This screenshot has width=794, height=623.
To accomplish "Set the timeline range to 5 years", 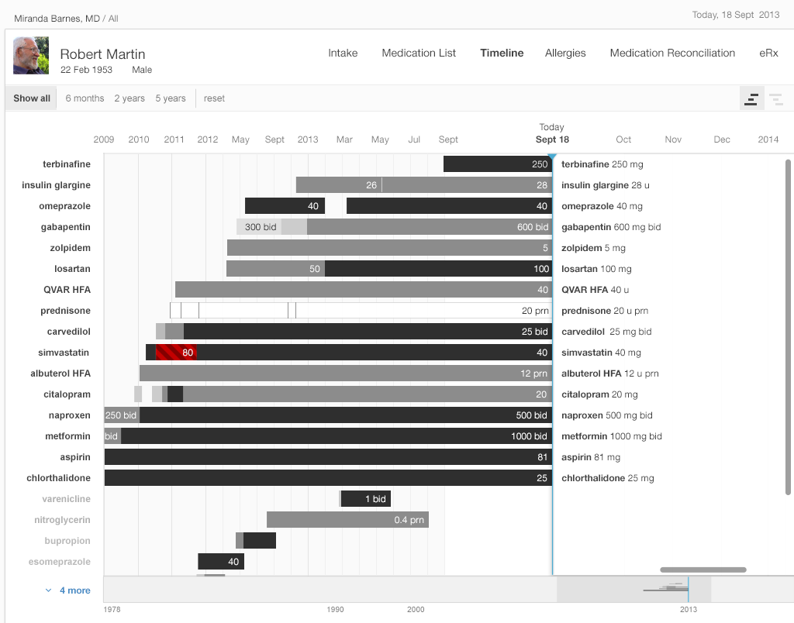I will pyautogui.click(x=171, y=98).
